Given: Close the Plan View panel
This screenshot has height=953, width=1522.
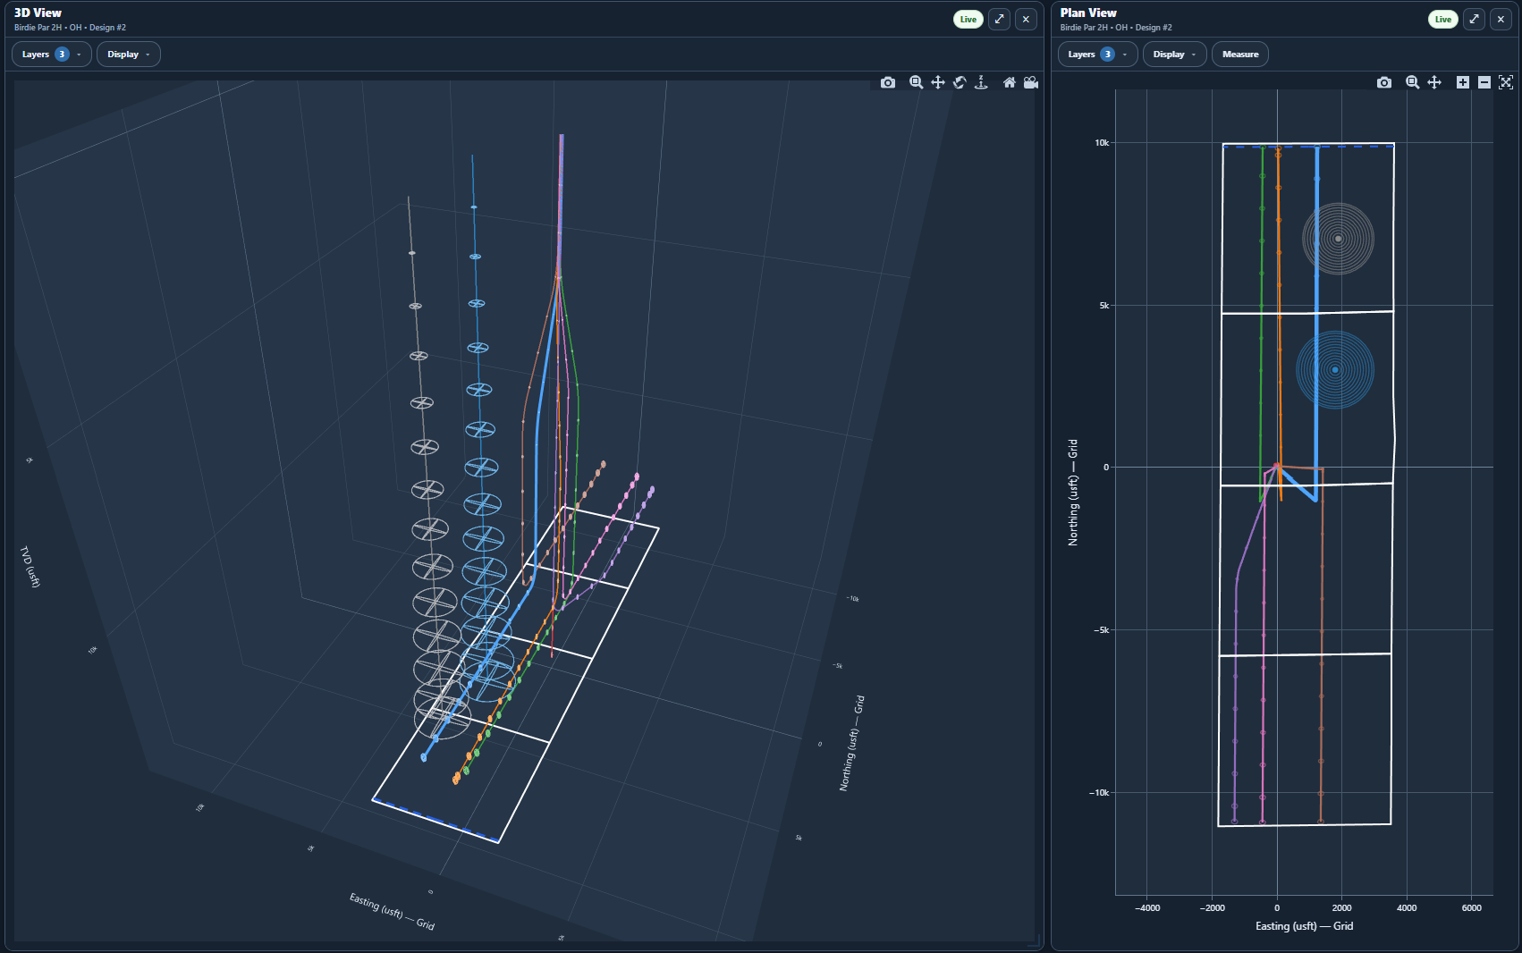Looking at the screenshot, I should click(1501, 19).
